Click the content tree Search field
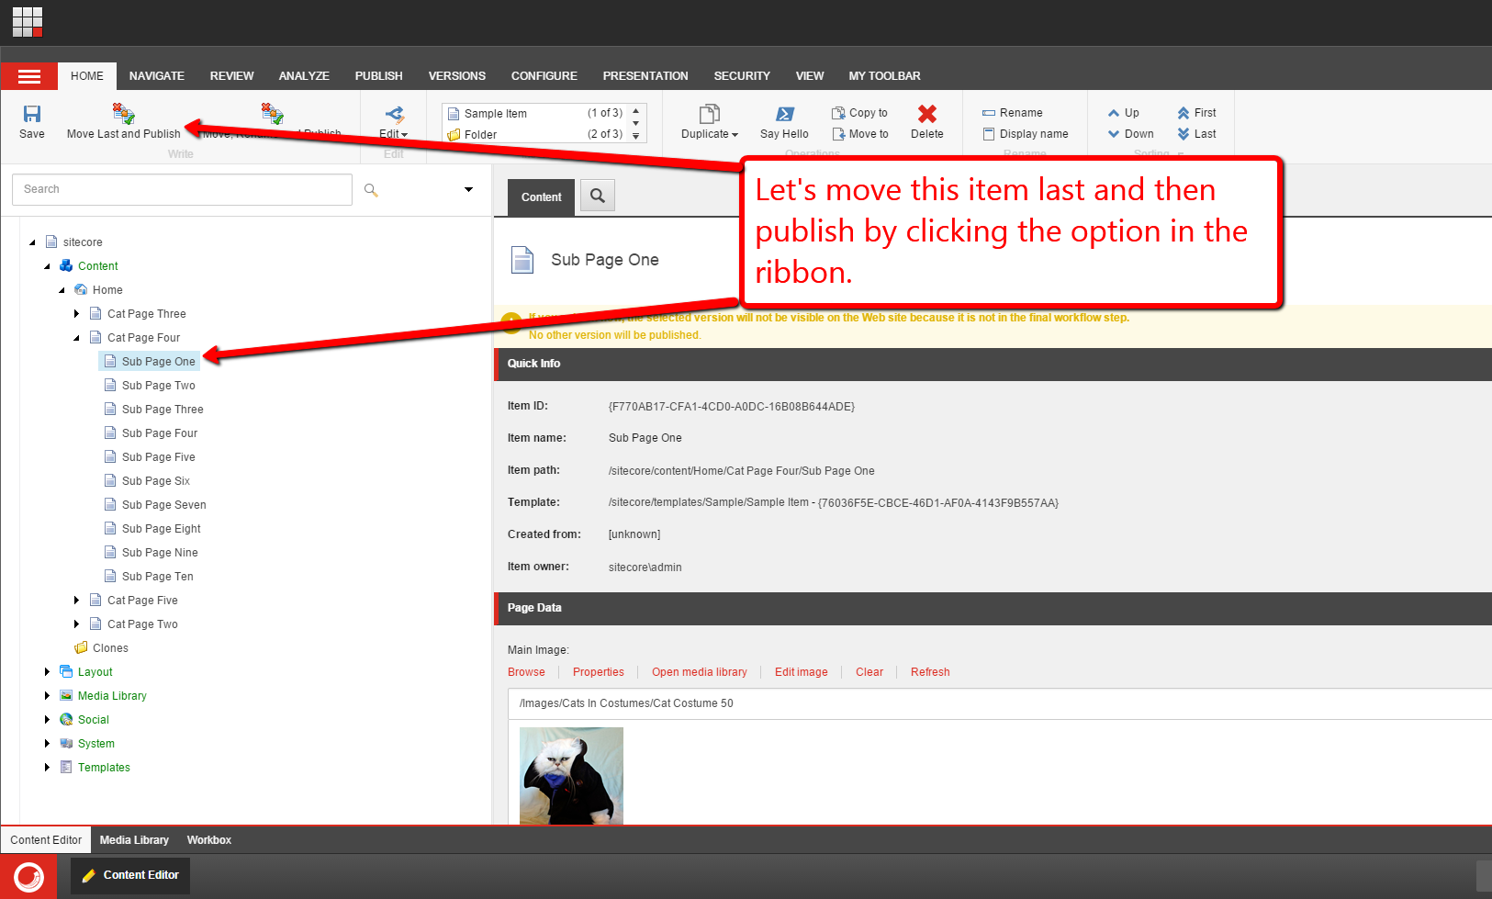 click(x=182, y=189)
